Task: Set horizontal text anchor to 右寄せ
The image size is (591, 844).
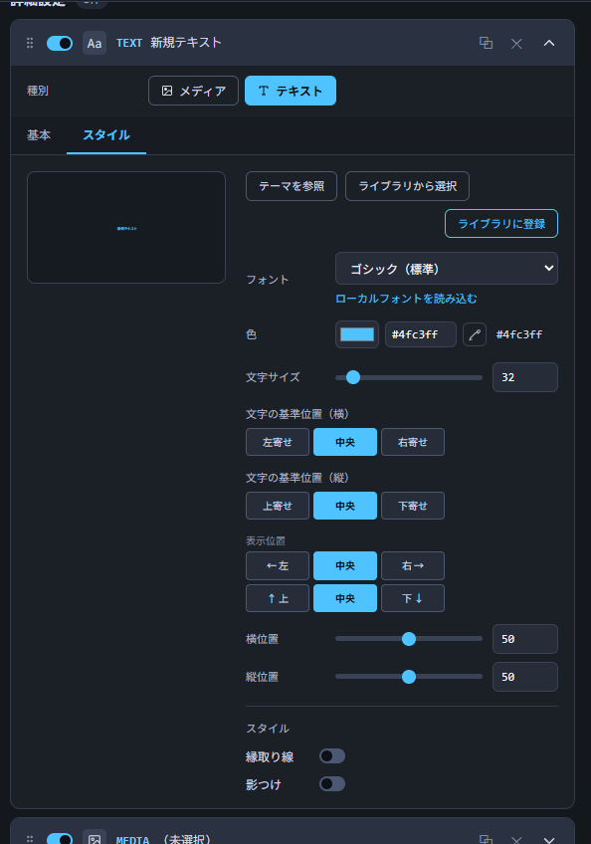Action: coord(413,442)
